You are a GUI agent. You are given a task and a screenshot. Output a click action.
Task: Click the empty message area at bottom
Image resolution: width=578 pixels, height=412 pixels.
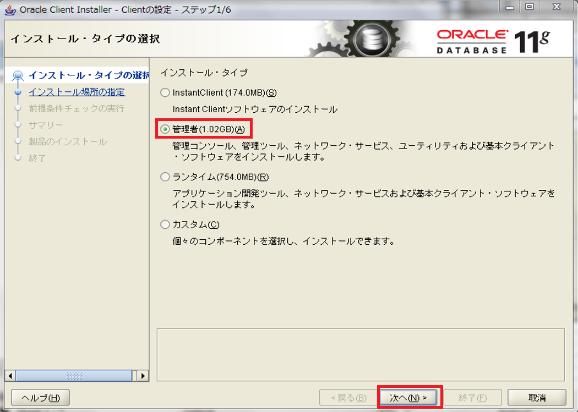point(361,355)
